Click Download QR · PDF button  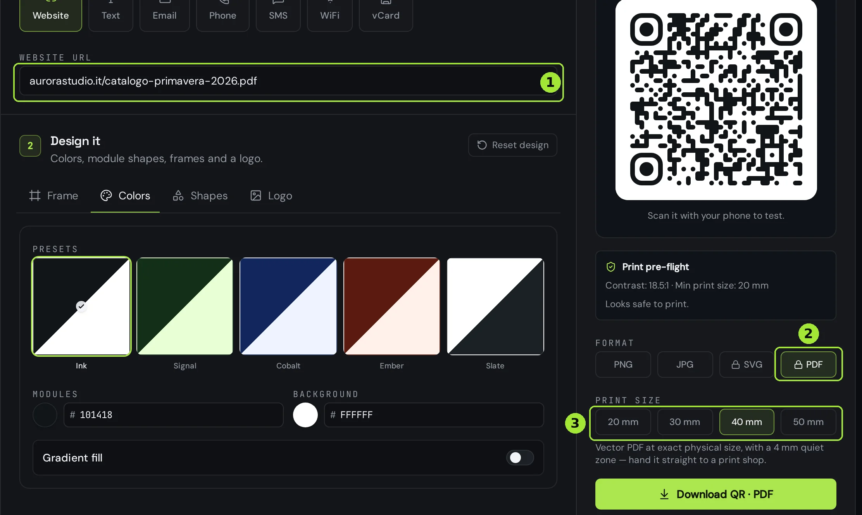716,494
